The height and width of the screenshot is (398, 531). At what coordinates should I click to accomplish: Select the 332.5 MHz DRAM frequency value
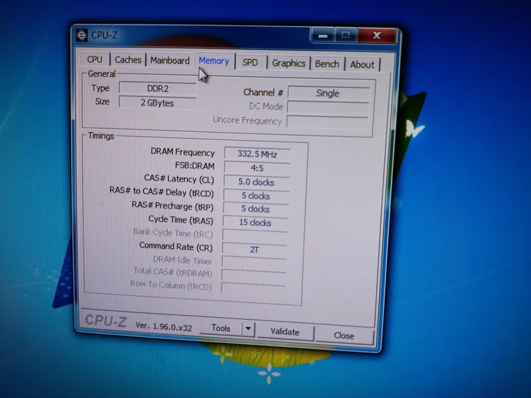(257, 154)
